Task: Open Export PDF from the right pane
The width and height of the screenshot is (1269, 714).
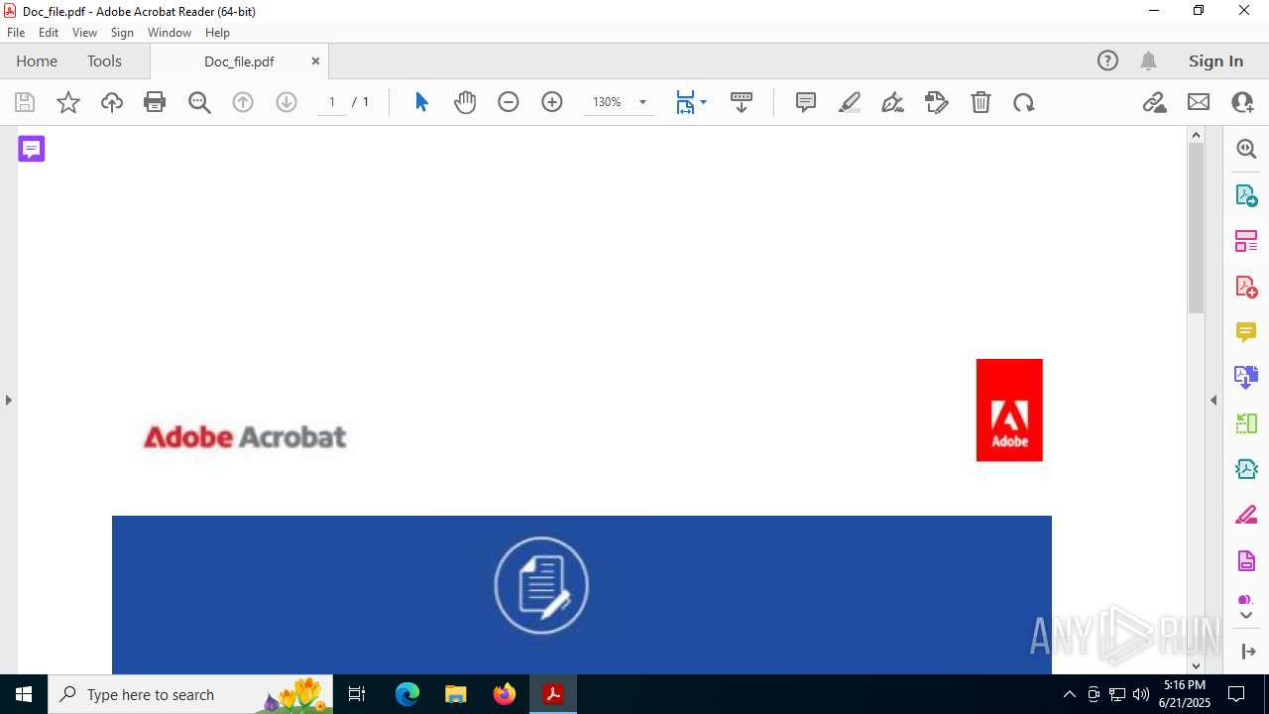Action: pyautogui.click(x=1246, y=194)
